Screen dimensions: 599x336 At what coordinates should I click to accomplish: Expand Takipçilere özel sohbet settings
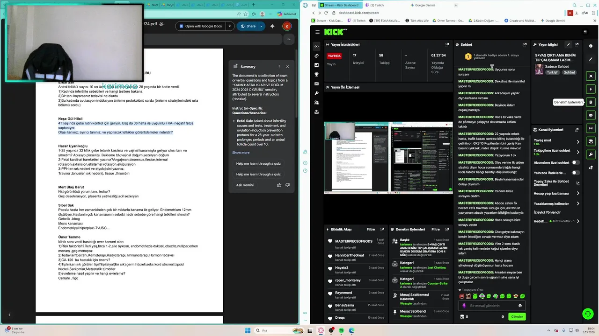577,152
